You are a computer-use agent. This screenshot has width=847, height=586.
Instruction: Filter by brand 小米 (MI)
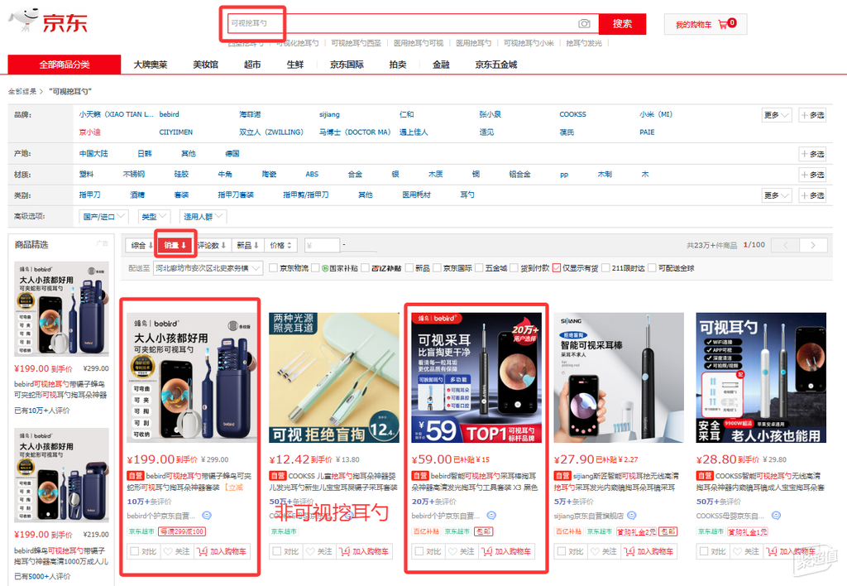click(656, 114)
